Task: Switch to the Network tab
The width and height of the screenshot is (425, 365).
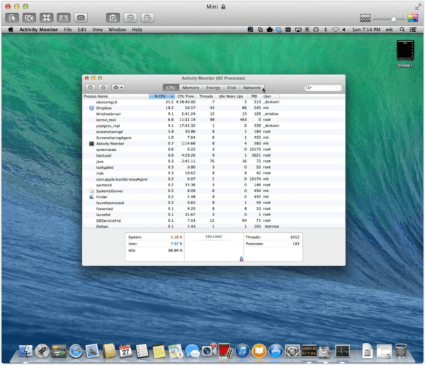Action: tap(251, 88)
